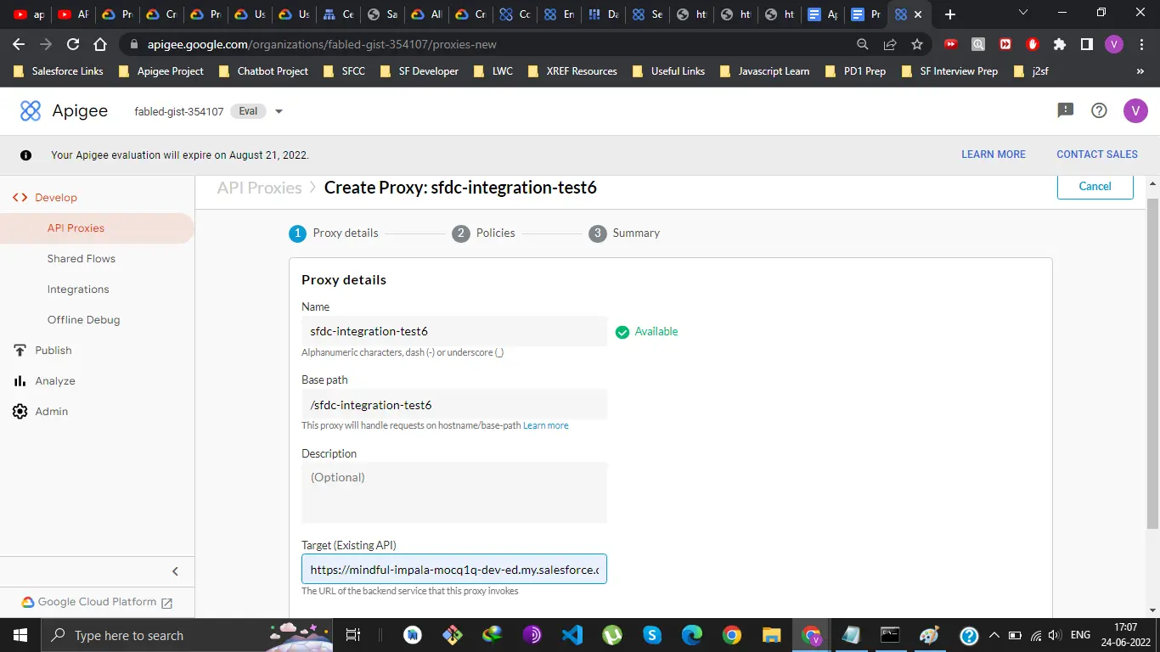Screen dimensions: 1160x652
Task: Show more bookmarks chevron
Action: coord(1140,71)
